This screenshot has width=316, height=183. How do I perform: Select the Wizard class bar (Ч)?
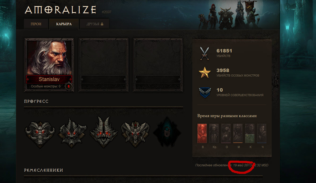tap(262, 133)
